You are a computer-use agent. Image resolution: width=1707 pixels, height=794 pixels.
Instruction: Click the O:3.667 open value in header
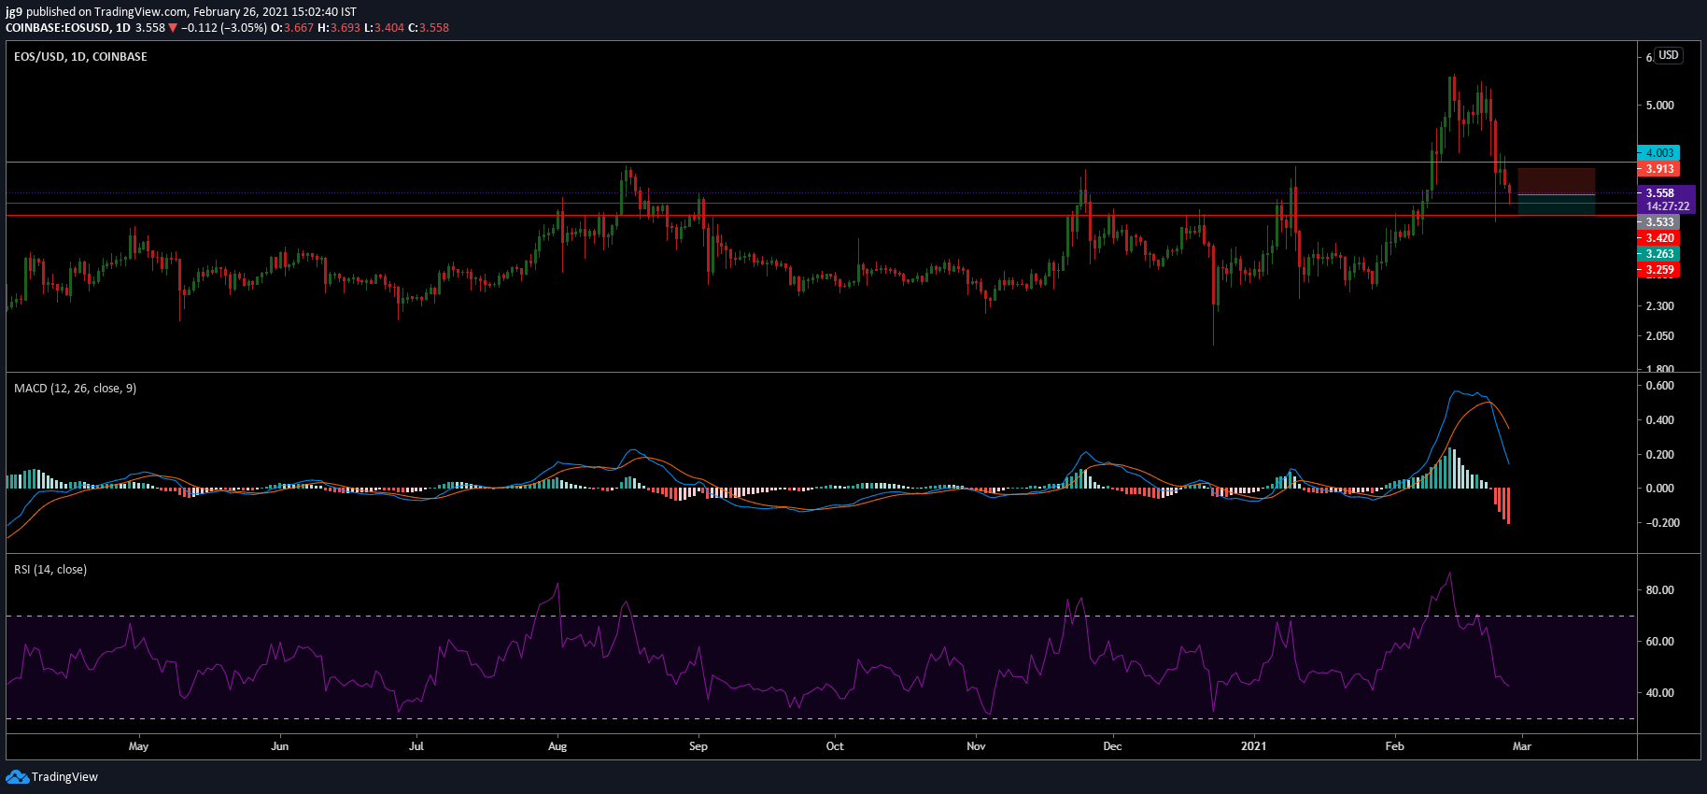[292, 28]
